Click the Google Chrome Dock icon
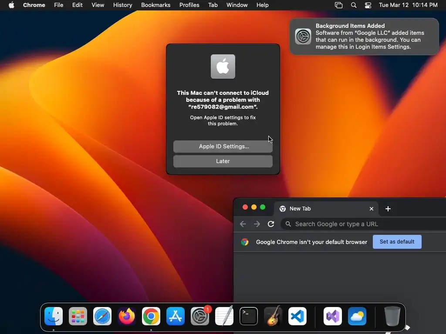446x334 pixels. 151,316
